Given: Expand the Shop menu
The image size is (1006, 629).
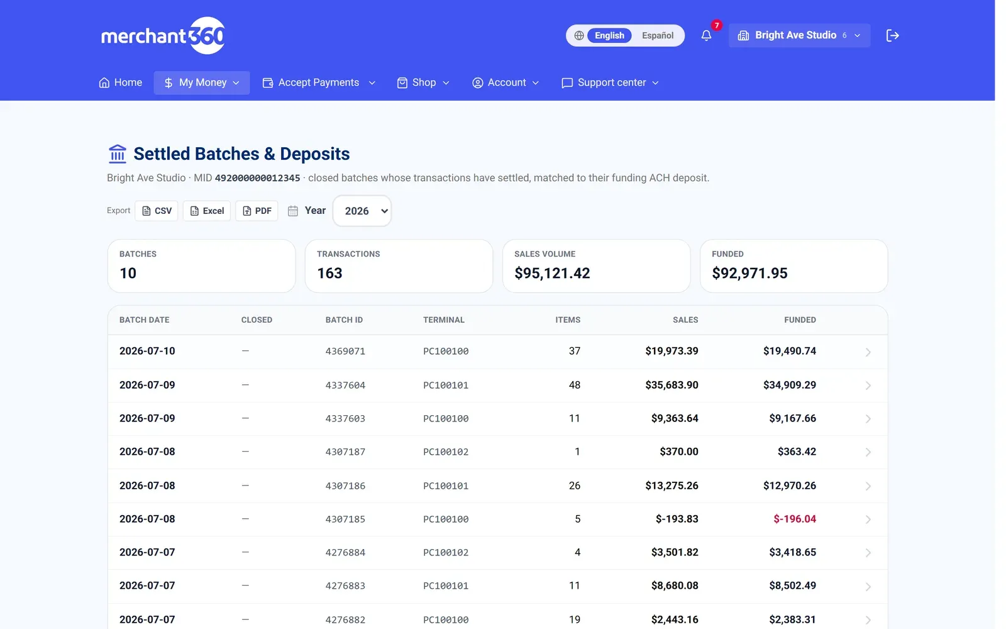Looking at the screenshot, I should [424, 82].
